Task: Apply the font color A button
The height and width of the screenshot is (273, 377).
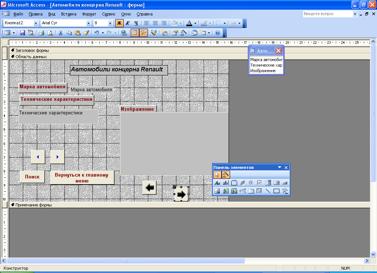Action: 190,23
